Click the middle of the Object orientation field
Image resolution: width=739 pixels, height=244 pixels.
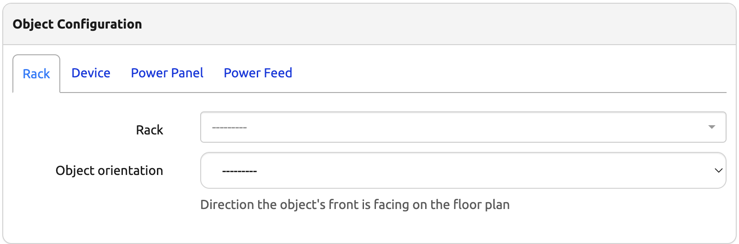463,171
